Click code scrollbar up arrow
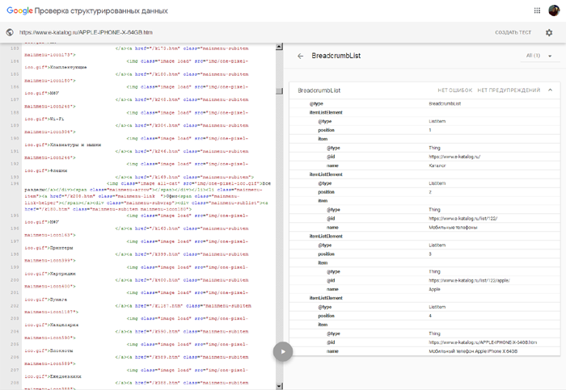The height and width of the screenshot is (390, 566). coord(279,47)
